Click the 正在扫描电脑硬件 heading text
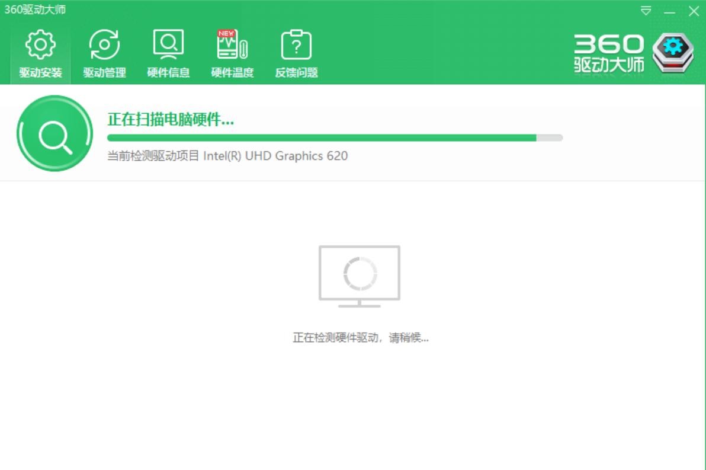The width and height of the screenshot is (706, 470). [x=171, y=120]
